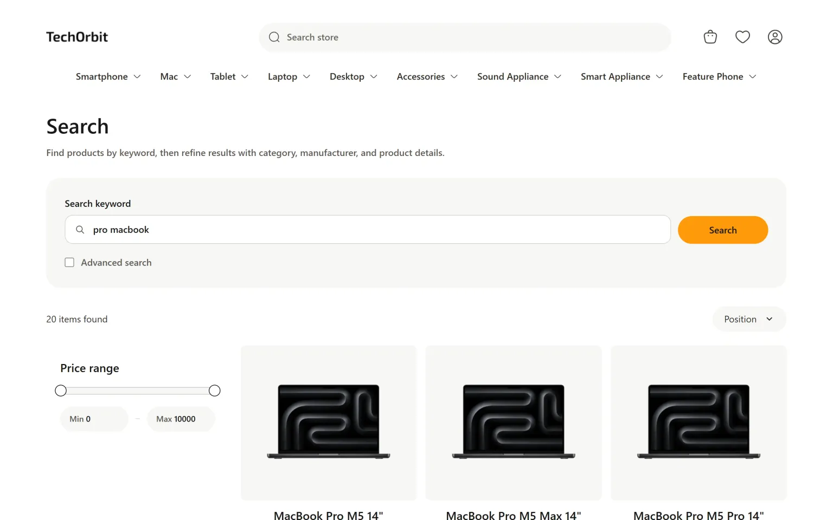
Task: Open the MacBook Pro M5 Pro 14" title
Action: point(699,515)
